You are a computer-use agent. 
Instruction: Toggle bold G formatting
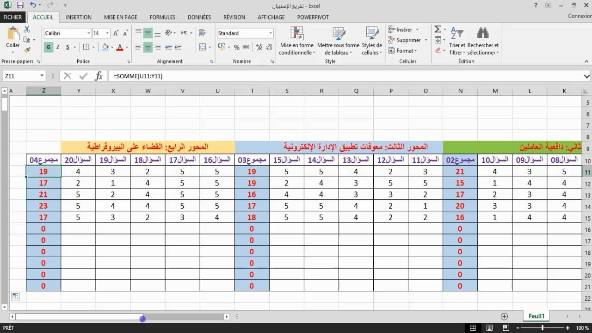[48, 47]
